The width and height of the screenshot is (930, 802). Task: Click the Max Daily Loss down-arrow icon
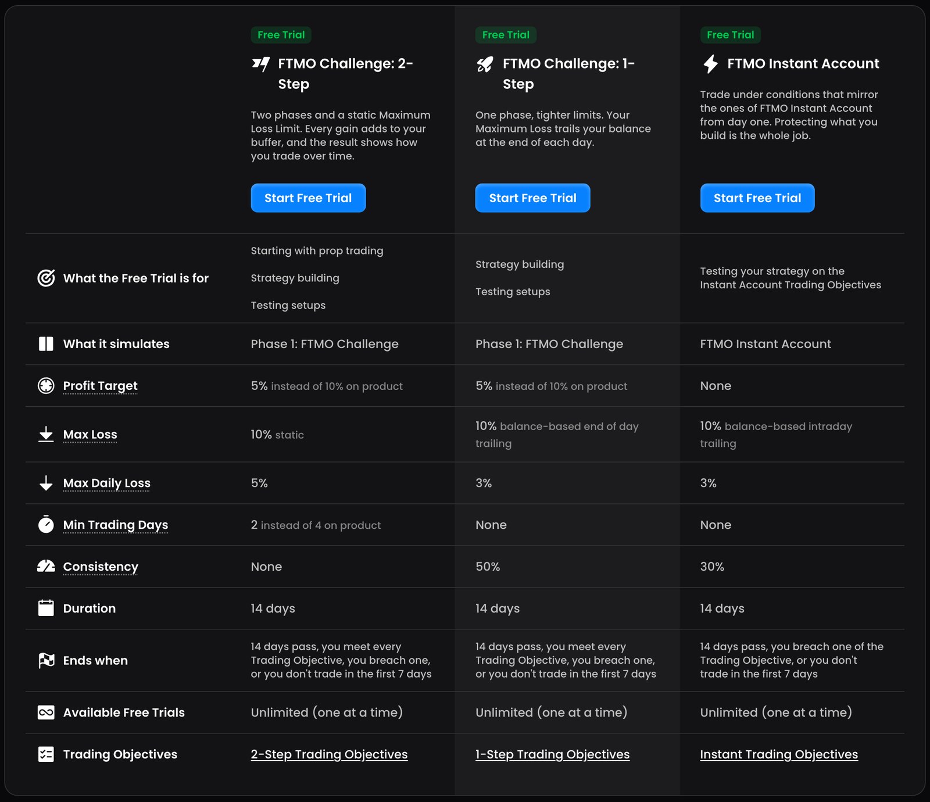coord(46,483)
